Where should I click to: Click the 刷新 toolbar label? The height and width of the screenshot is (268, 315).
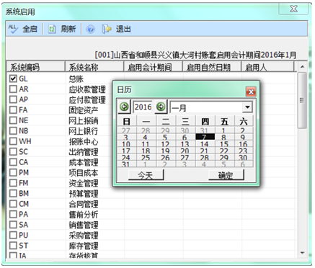[68, 30]
